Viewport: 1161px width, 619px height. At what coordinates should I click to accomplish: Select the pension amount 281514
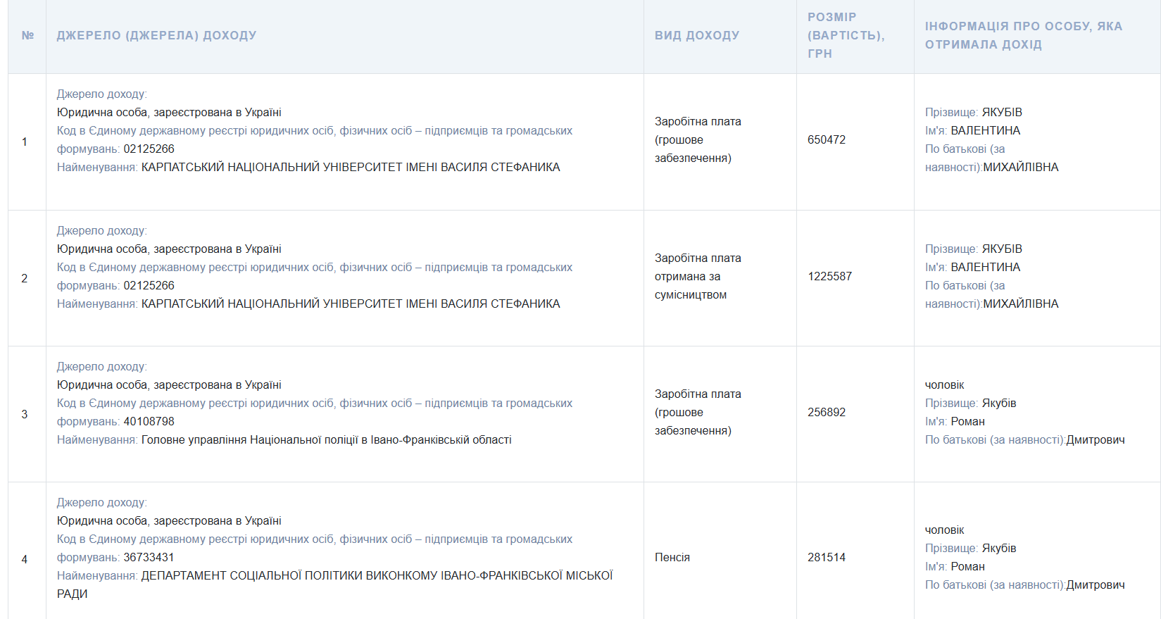coord(826,557)
